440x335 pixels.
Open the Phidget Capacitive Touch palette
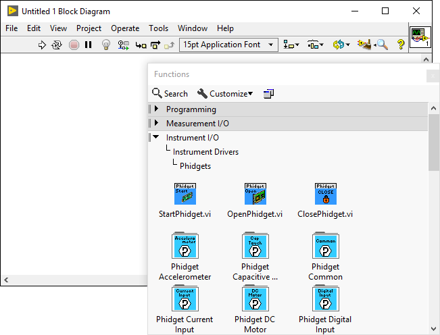pyautogui.click(x=255, y=246)
